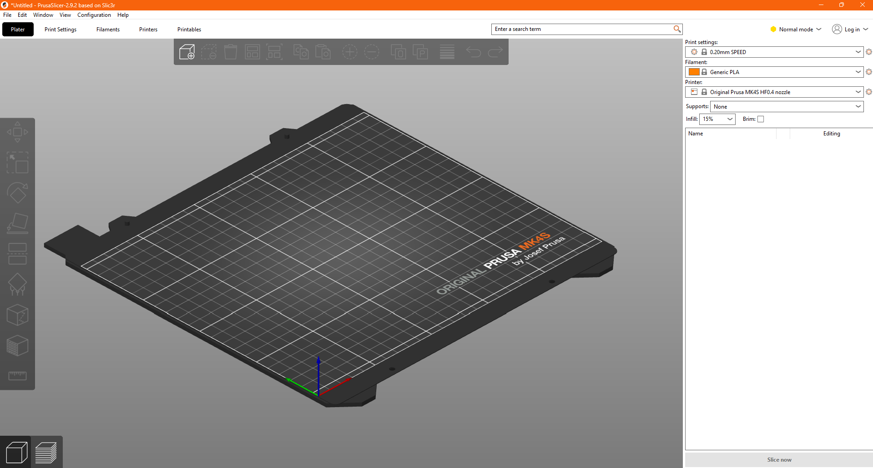This screenshot has height=468, width=873.
Task: Select the Move tool in the left toolbar
Action: point(17,132)
